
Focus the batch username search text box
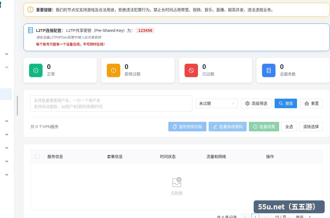pos(111,103)
